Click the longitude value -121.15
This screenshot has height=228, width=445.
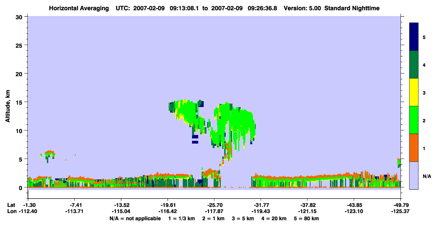pyautogui.click(x=307, y=211)
